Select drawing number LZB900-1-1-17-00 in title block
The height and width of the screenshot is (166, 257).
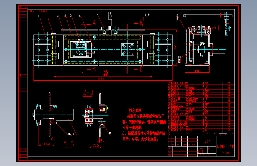pos(226,147)
